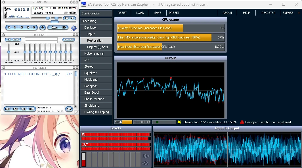Viewport: 302px width, 168px height.
Task: Click the Winamp pause button
Action: [x=22, y=27]
